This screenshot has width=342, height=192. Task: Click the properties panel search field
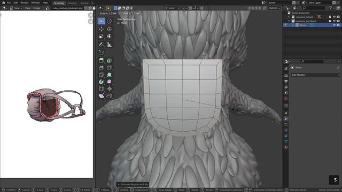(x=312, y=61)
